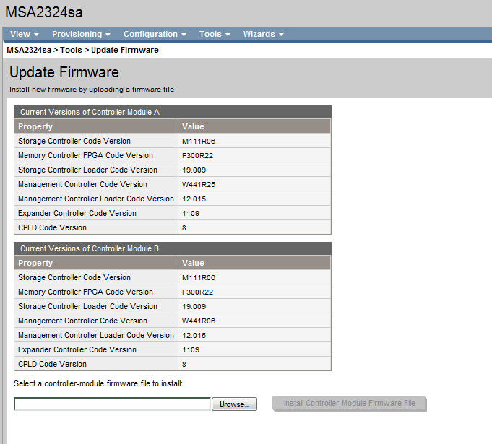Select Module B Management Controller Code Version row
This screenshot has width=492, height=444.
point(173,321)
